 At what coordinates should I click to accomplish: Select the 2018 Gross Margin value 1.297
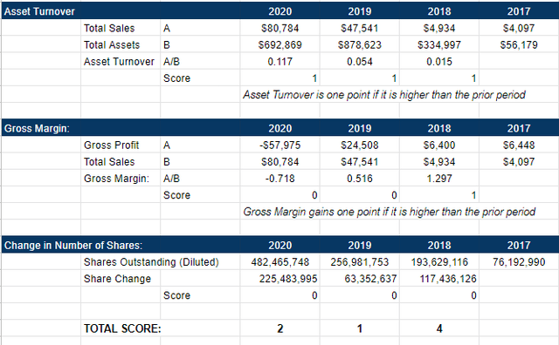(438, 179)
